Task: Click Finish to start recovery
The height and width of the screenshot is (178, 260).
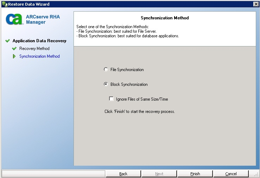Action: [x=195, y=174]
